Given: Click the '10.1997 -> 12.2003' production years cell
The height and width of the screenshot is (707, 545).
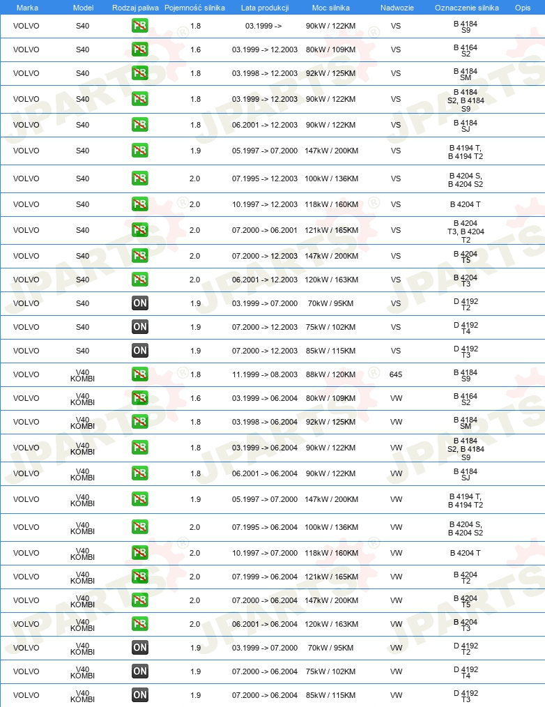Looking at the screenshot, I should [x=265, y=204].
